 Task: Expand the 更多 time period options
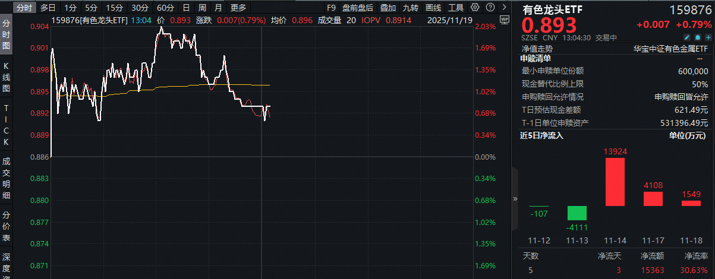pyautogui.click(x=238, y=8)
